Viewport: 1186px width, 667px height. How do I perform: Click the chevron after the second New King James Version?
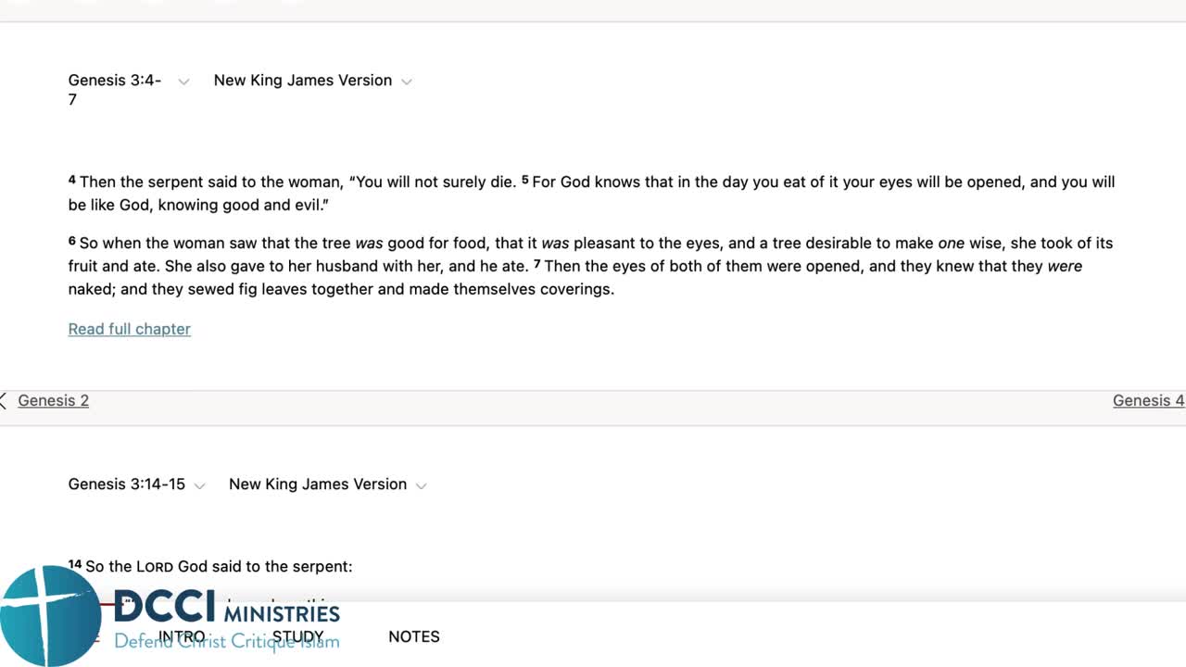[422, 485]
